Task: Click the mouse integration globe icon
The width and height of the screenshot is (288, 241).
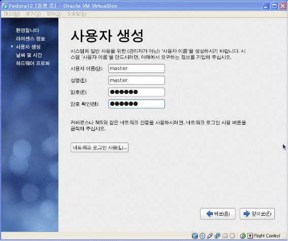Action: [x=243, y=236]
